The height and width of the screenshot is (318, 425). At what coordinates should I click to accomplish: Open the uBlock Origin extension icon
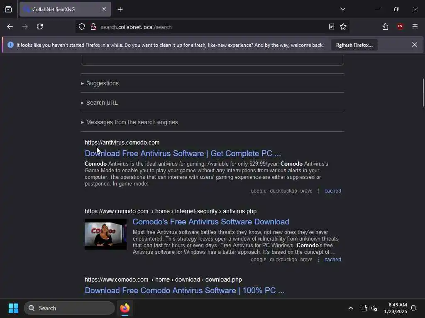(400, 26)
